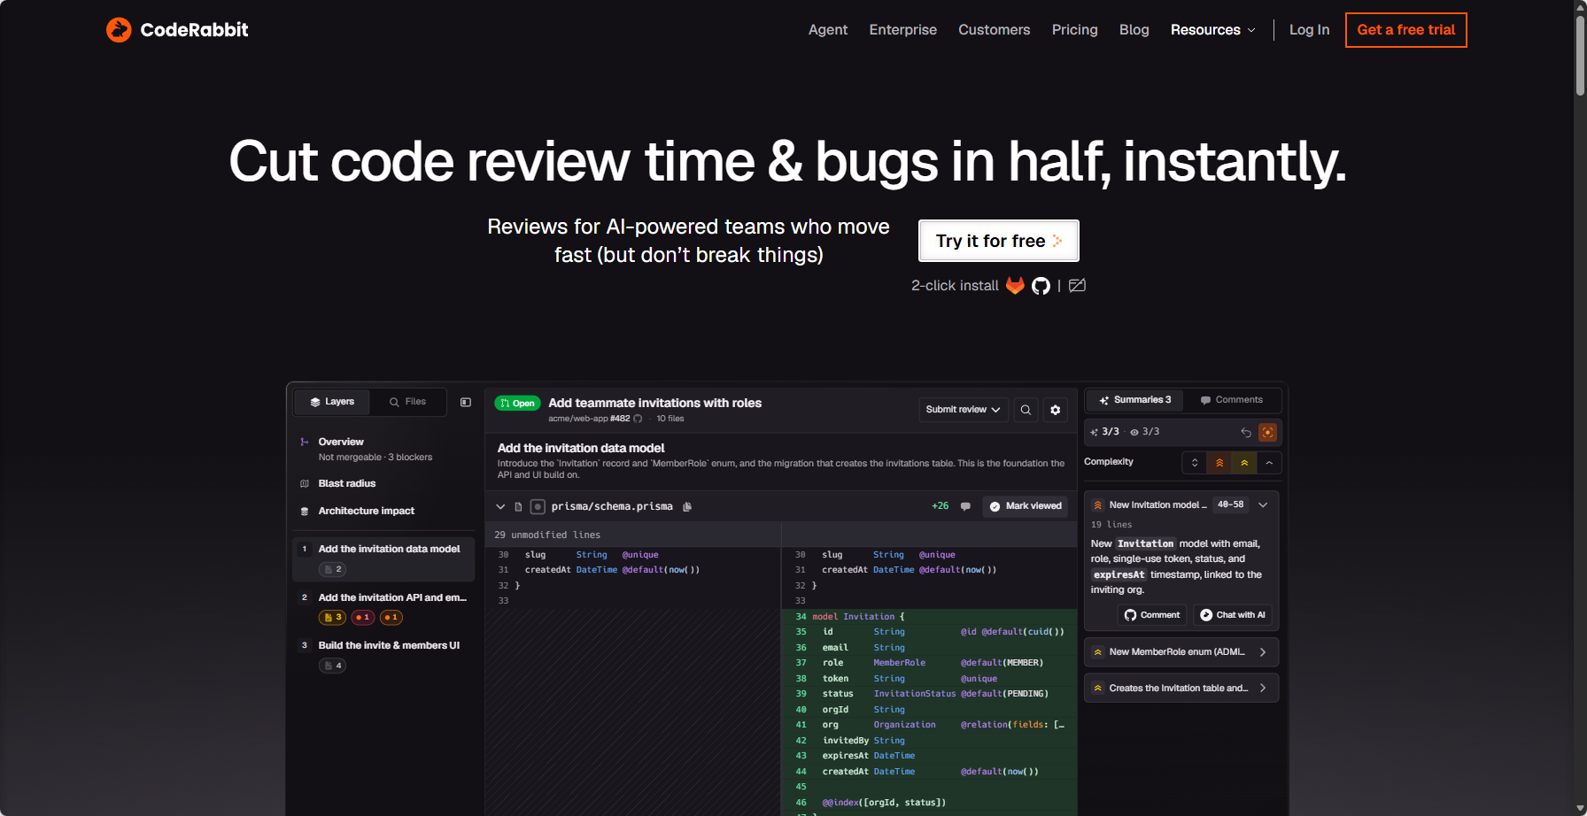Select layer 2 Add the invitation API
The height and width of the screenshot is (816, 1587).
(383, 607)
